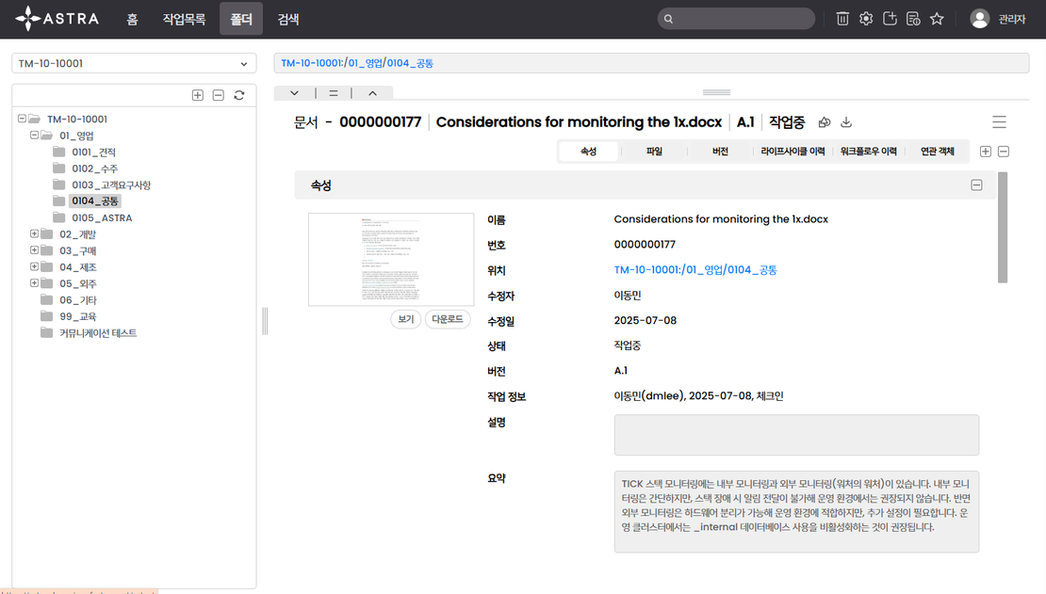This screenshot has width=1046, height=594.
Task: Refresh the folder tree
Action: (x=239, y=95)
